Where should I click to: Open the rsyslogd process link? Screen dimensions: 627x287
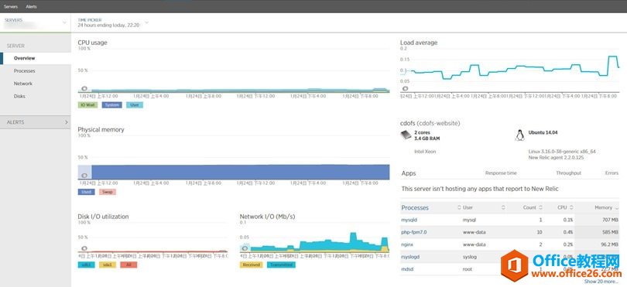[410, 257]
